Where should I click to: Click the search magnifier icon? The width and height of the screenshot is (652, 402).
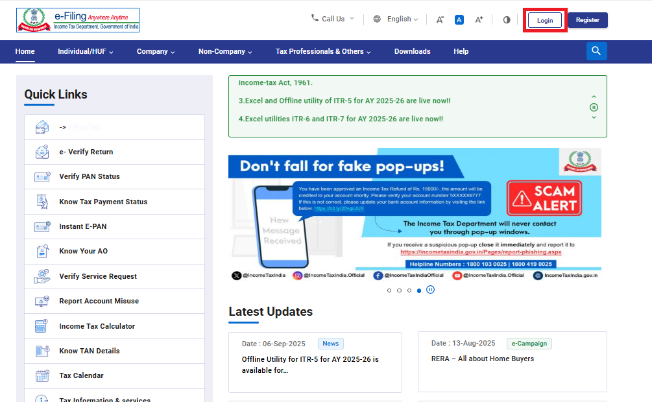pyautogui.click(x=596, y=51)
